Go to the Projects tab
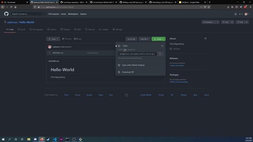253x142 pixels. click(65, 30)
